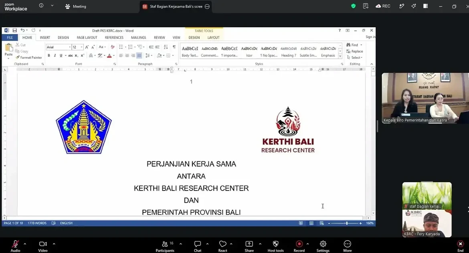Viewport: 469px width, 253px height.
Task: Click the Zoom More options button
Action: click(347, 247)
